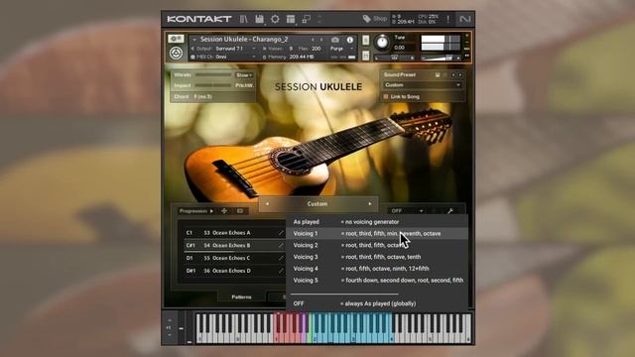This screenshot has height=357, width=635.
Task: Open the voicing OFF dropdown
Action: pyautogui.click(x=406, y=211)
